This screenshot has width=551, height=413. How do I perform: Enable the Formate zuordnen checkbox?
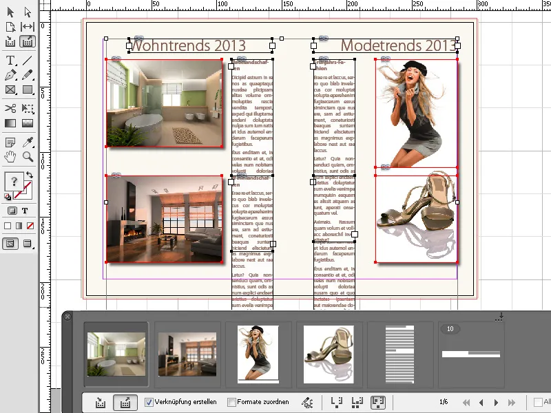click(x=231, y=402)
